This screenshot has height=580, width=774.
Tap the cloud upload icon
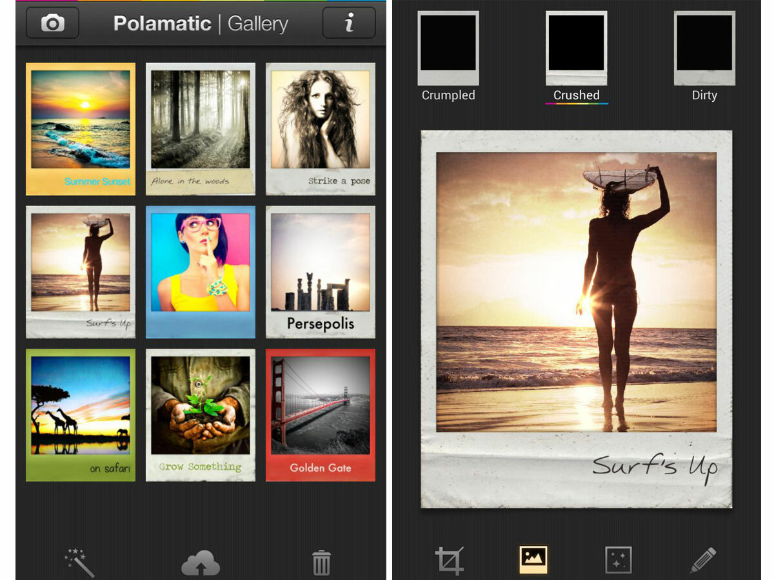tap(201, 563)
